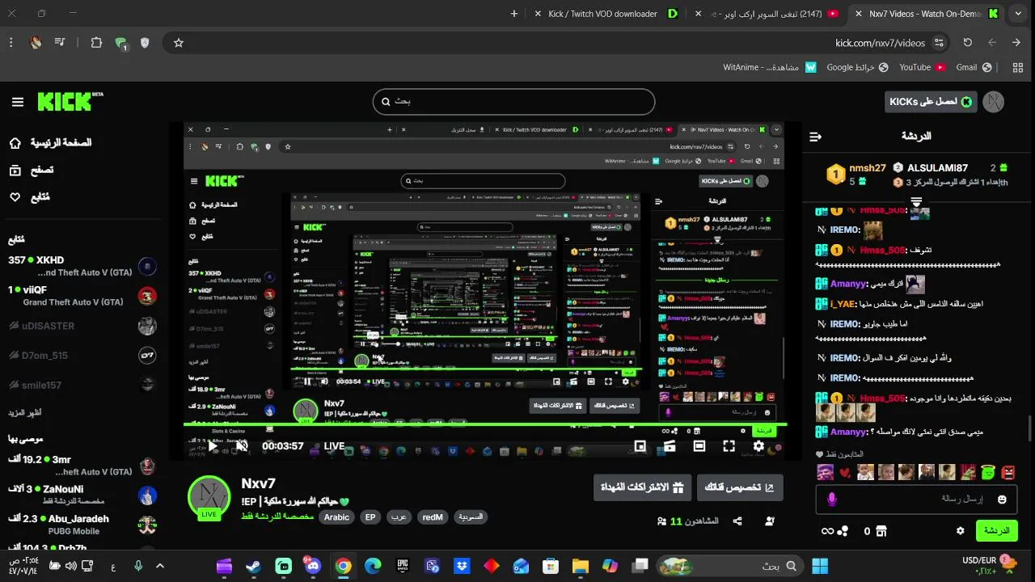The width and height of the screenshot is (1035, 582).
Task: Open Steam from the taskbar
Action: [253, 566]
